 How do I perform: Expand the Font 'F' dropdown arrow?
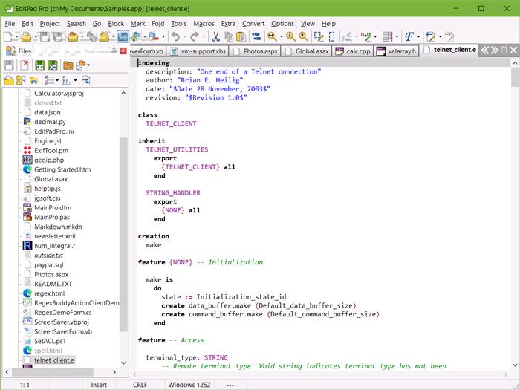pyautogui.click(x=418, y=36)
